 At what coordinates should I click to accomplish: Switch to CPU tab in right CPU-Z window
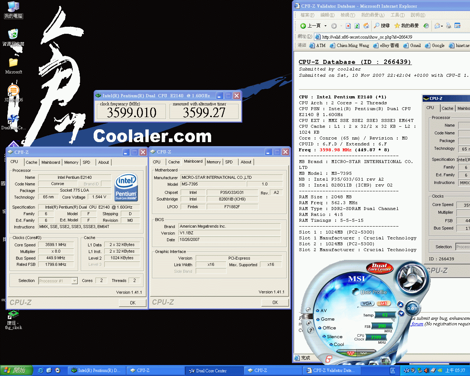(156, 162)
